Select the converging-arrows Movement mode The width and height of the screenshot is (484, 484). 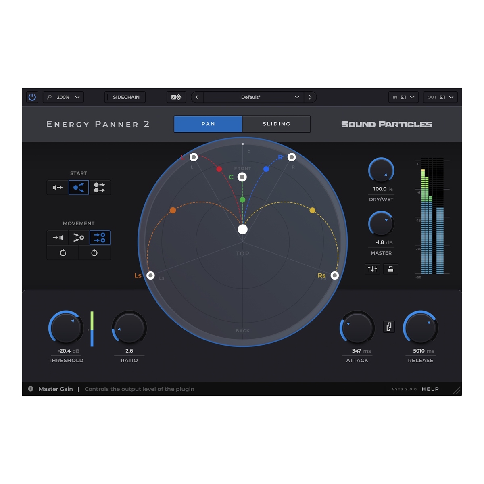[79, 238]
